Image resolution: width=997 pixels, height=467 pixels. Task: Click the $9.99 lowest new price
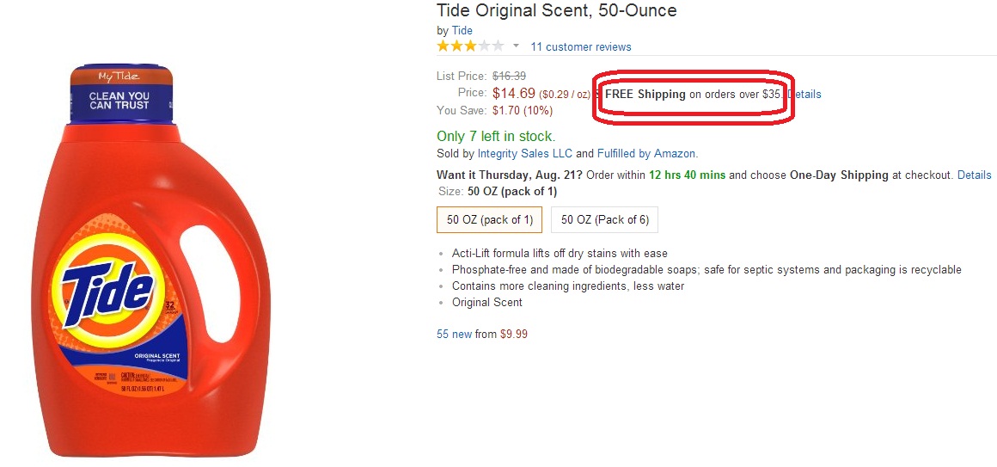pos(514,334)
